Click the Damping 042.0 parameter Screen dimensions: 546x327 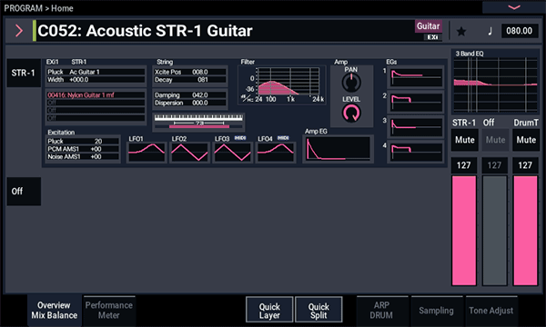tap(190, 94)
